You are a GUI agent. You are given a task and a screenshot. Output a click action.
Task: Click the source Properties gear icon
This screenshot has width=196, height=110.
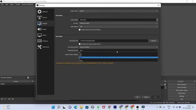coord(28,78)
